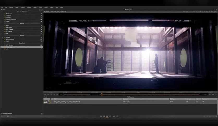Viewport: 218px width, 126px height.
Task: Click the media thumbnail in the Media panel
Action: [47, 102]
